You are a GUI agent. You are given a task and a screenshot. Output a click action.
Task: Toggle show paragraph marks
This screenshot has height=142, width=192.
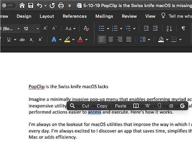(x=183, y=28)
